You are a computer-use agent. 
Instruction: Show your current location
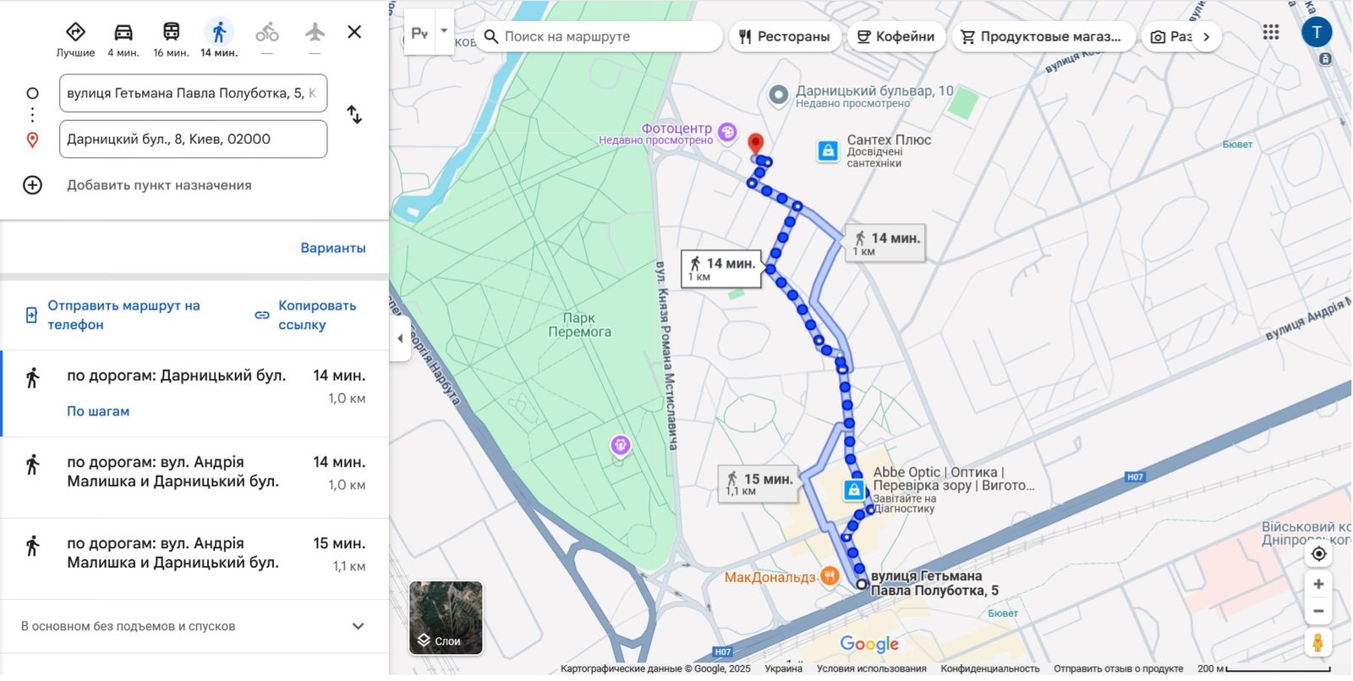[x=1318, y=554]
